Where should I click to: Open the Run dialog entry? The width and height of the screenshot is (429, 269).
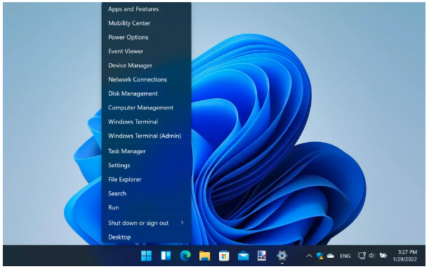point(146,208)
